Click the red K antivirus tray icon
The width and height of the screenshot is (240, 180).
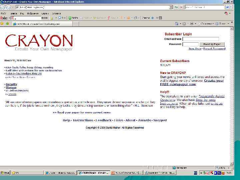point(212,173)
